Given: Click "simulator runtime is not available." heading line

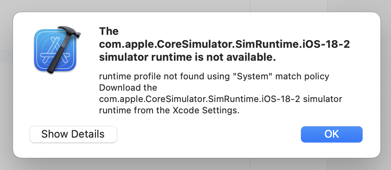Looking at the screenshot, I should (x=187, y=58).
